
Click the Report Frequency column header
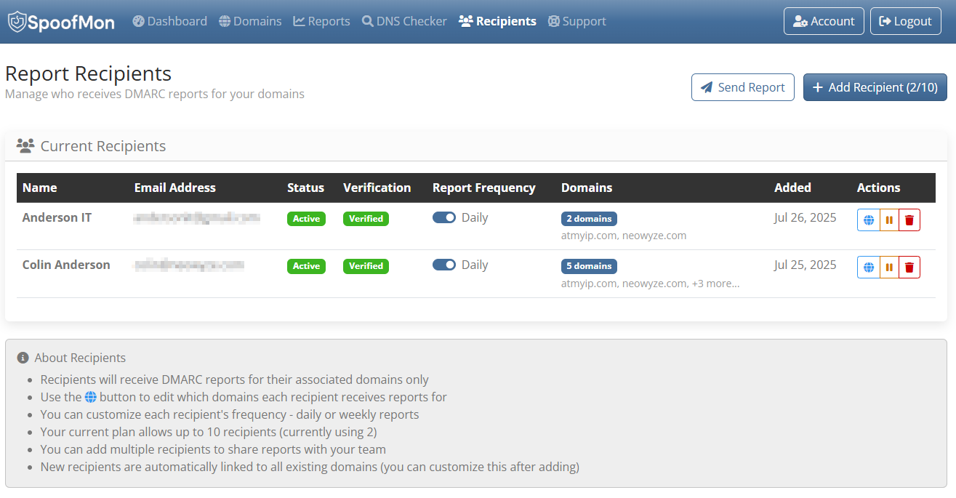pyautogui.click(x=484, y=188)
